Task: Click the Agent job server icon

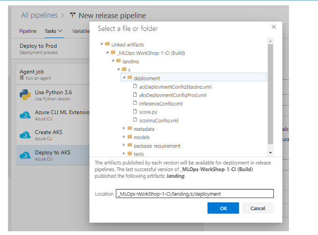Action: [x=22, y=78]
